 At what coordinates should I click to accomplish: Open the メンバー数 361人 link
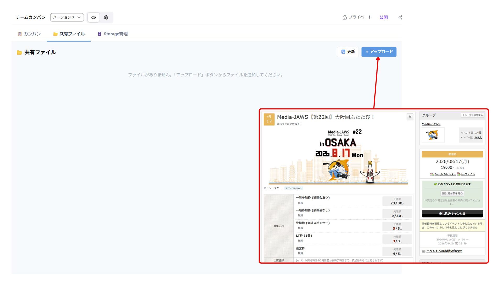coord(478,138)
